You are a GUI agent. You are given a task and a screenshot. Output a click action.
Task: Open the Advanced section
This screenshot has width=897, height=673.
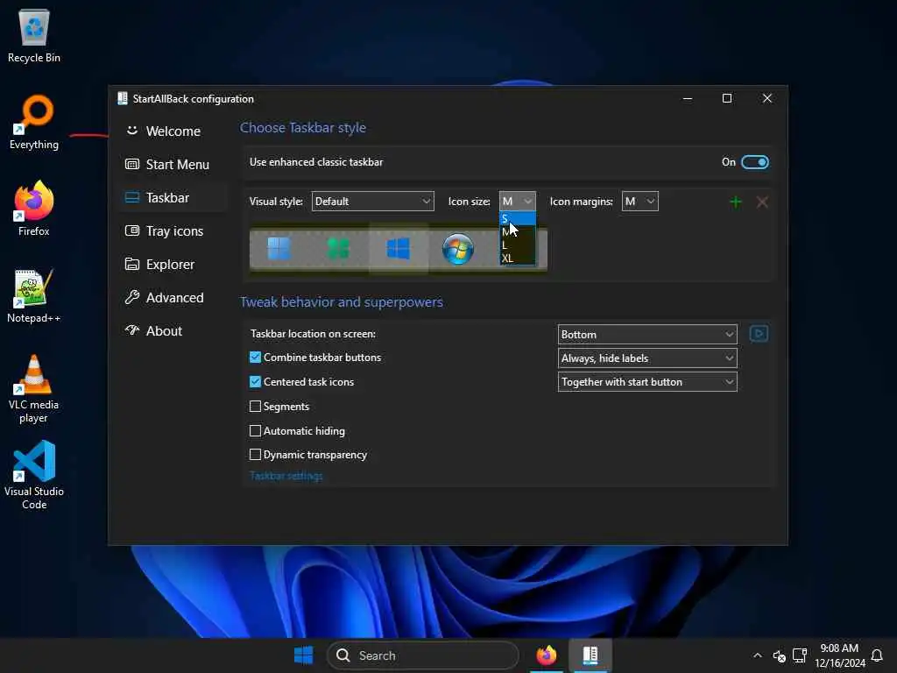click(173, 298)
